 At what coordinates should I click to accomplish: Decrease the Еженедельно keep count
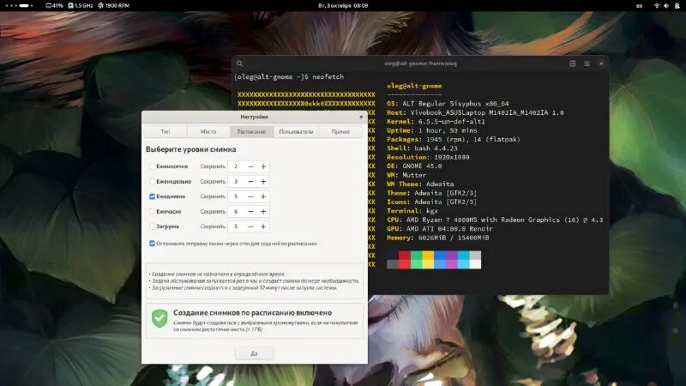pos(250,181)
